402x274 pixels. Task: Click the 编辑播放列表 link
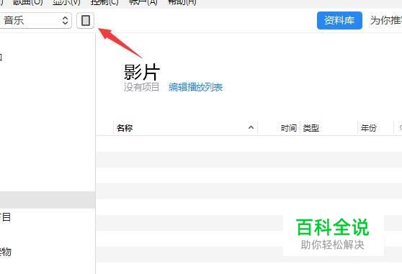(196, 87)
